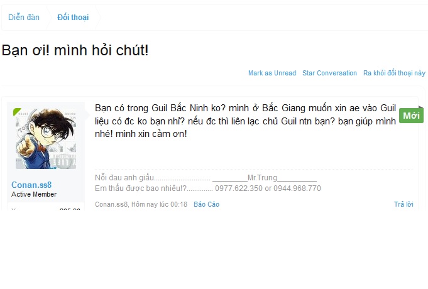Open the Hôm nay lúc 00:18 permalink

coord(160,204)
